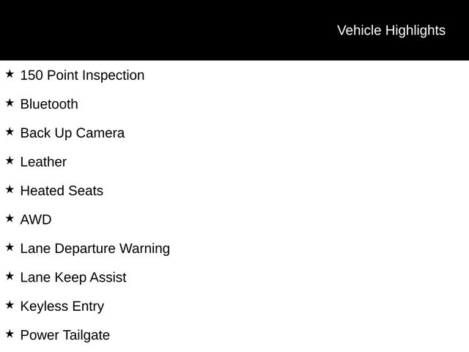Click the Vehicle Highlights heading
The image size is (469, 352).
(x=391, y=30)
